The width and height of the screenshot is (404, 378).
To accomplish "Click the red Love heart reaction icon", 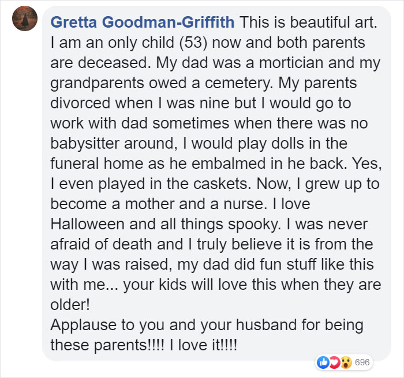I will tap(334, 362).
